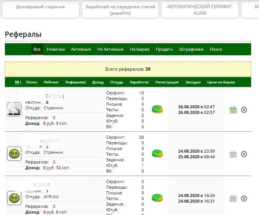This screenshot has width=259, height=215.
Task: Open the Поиск tab
Action: click(216, 49)
